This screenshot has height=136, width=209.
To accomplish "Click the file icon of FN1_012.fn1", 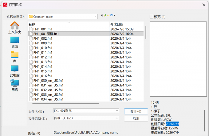I will [31, 57].
